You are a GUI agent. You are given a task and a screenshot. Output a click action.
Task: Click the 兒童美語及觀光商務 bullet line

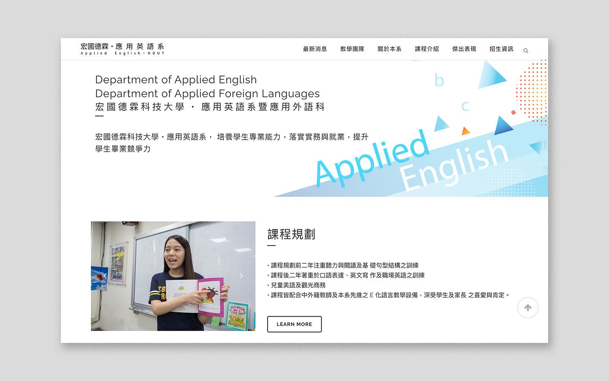pyautogui.click(x=298, y=285)
